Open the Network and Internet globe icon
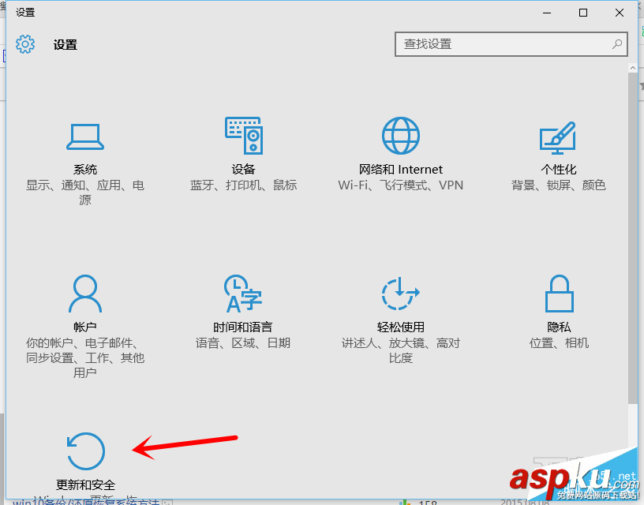This screenshot has height=505, width=644. click(400, 136)
